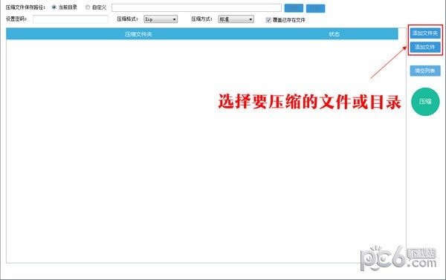446x280 pixels.
Task: Click the custom save path input field
Action: click(196, 7)
